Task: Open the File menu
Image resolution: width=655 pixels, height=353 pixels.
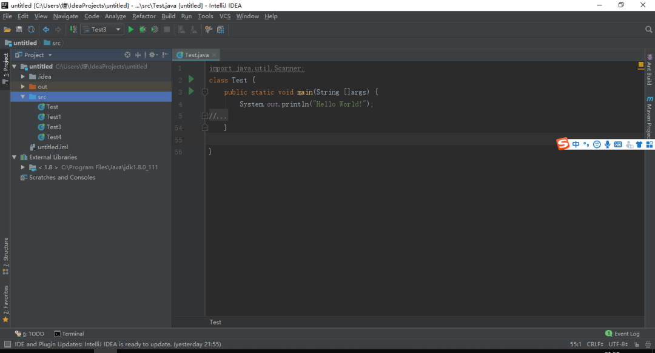Action: pos(7,16)
